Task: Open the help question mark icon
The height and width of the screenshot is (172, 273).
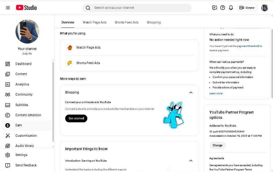Action: [x=223, y=8]
